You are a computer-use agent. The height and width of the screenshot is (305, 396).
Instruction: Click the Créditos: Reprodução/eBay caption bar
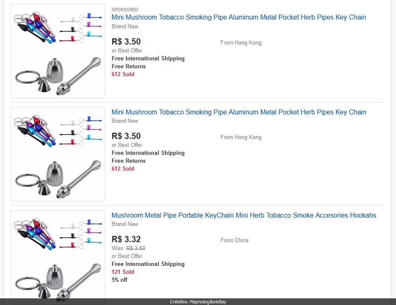point(198,302)
